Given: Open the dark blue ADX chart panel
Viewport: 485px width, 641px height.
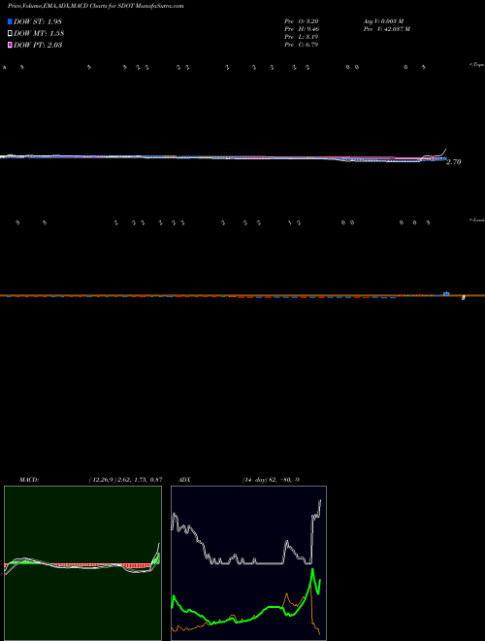Looking at the screenshot, I should coord(248,563).
